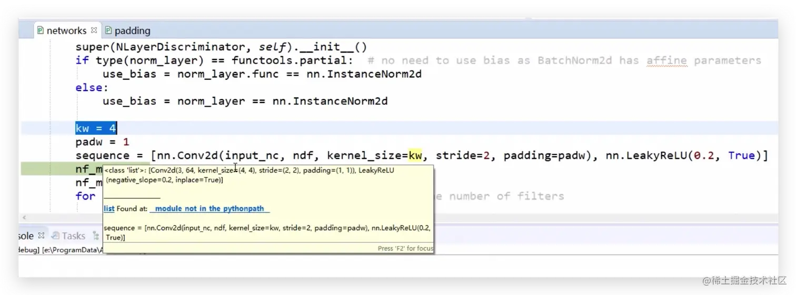Click the super(NLayerDiscriminator, self).__init__() line
796x295 pixels.
[x=221, y=47]
